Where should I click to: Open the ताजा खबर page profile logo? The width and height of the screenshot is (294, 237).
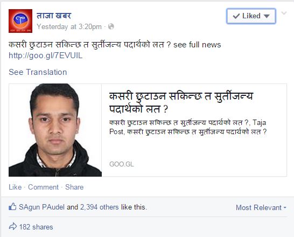[x=20, y=21]
